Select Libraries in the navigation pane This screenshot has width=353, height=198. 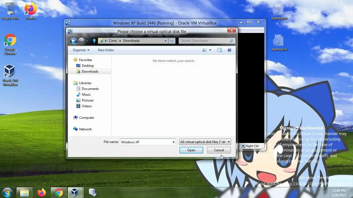[x=85, y=83]
